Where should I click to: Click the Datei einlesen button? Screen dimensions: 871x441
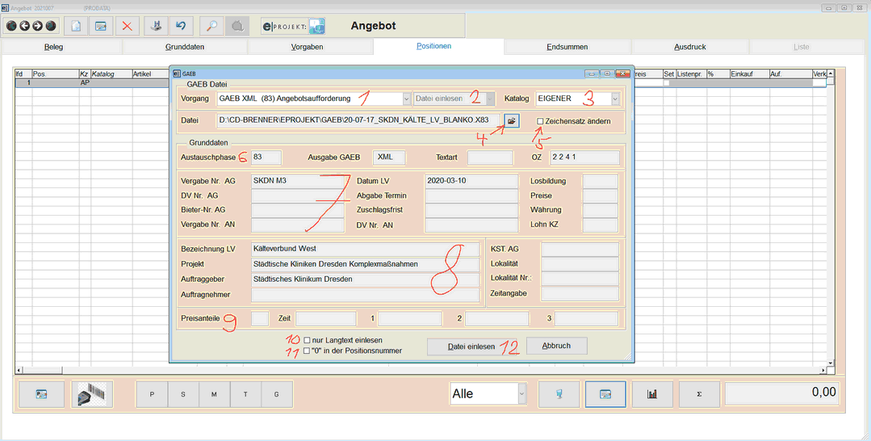click(471, 346)
